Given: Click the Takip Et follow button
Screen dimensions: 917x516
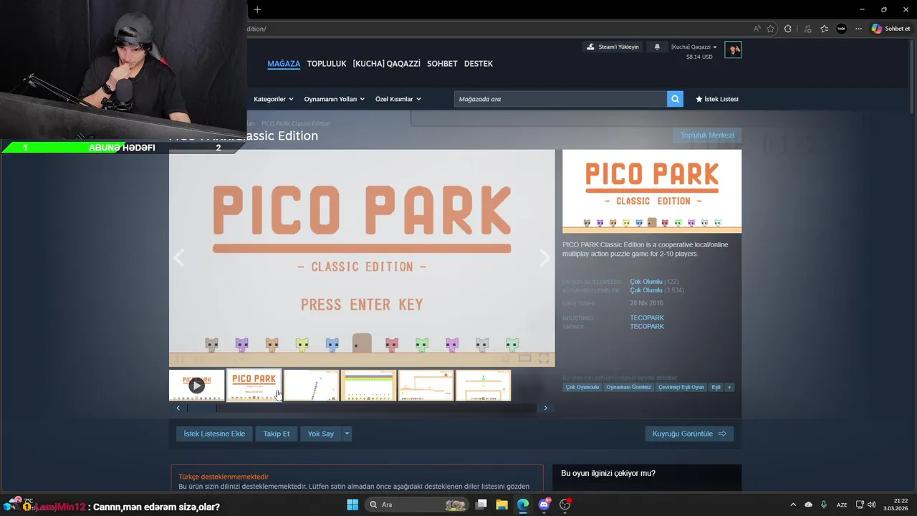Looking at the screenshot, I should click(277, 434).
